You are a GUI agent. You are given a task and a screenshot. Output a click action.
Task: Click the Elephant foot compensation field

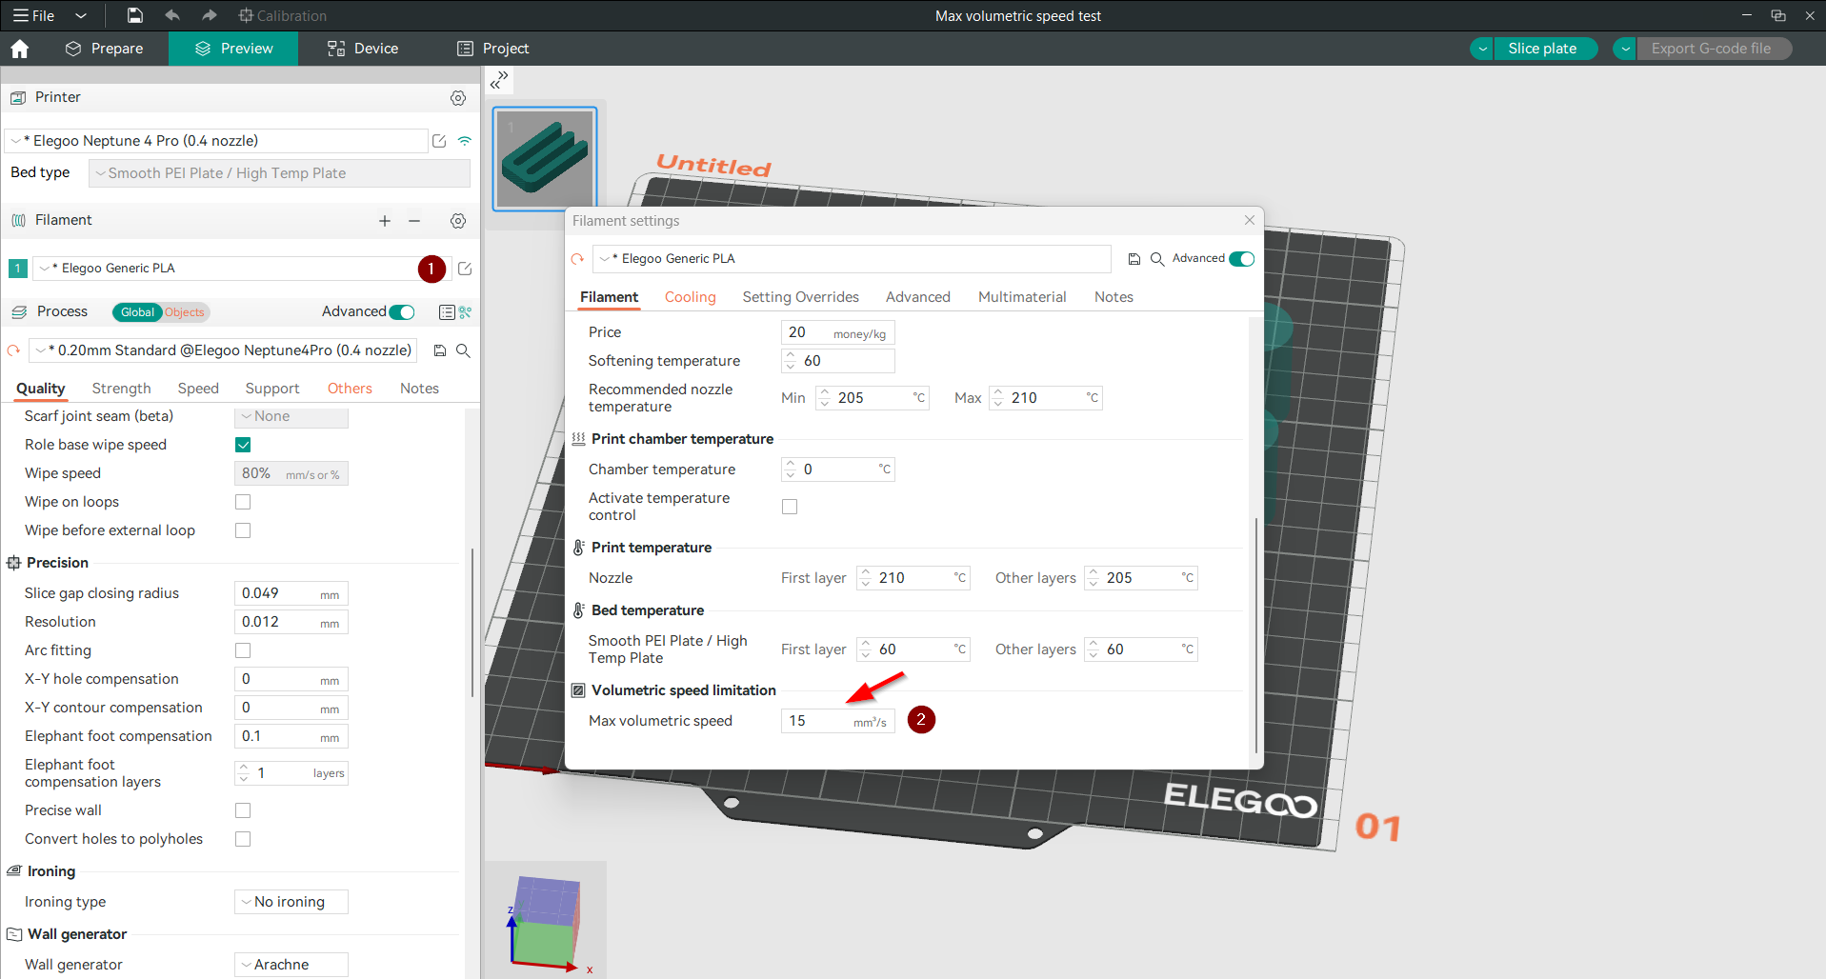pyautogui.click(x=291, y=736)
